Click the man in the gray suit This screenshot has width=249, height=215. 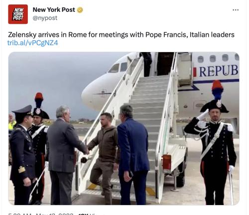pos(64,155)
